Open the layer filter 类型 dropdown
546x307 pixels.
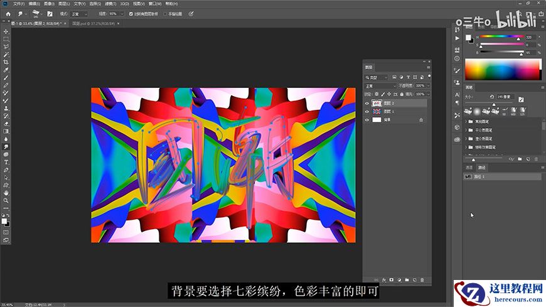377,77
